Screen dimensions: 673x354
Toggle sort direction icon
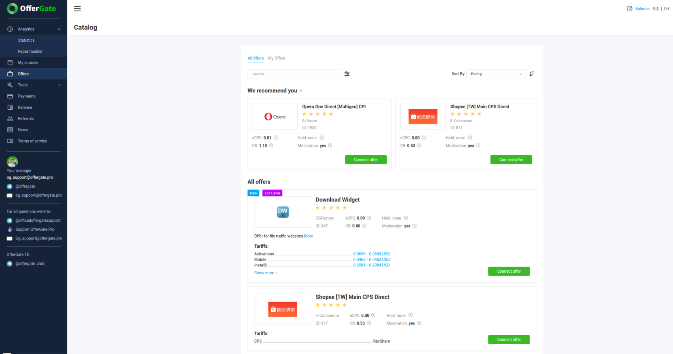pyautogui.click(x=532, y=74)
